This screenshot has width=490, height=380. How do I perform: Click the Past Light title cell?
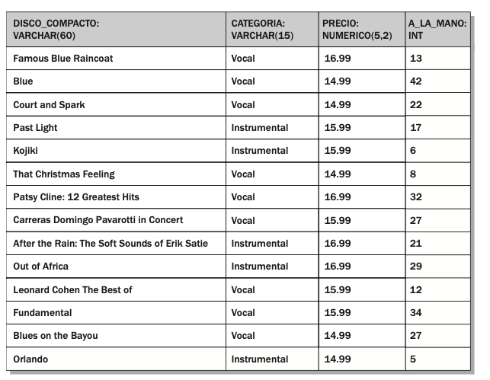pyautogui.click(x=36, y=128)
